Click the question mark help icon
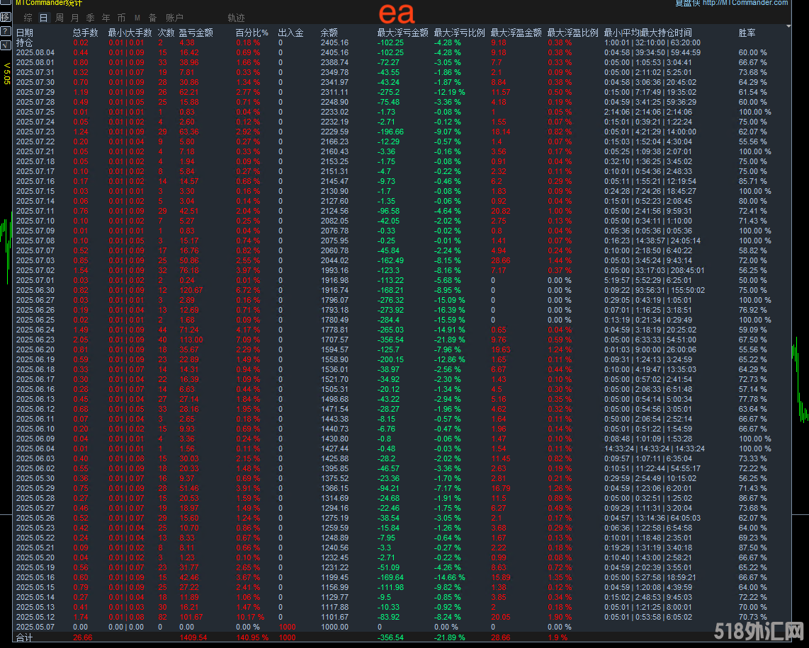Image resolution: width=809 pixels, height=648 pixels. [x=6, y=32]
